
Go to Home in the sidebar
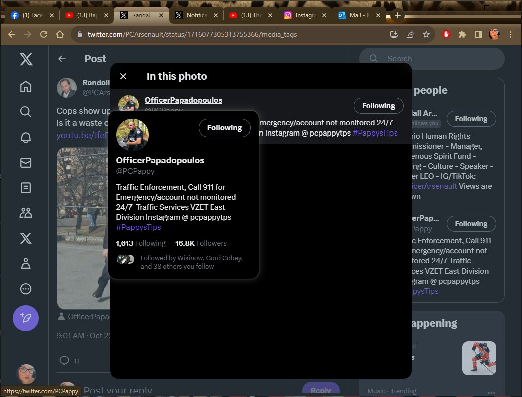coord(26,87)
